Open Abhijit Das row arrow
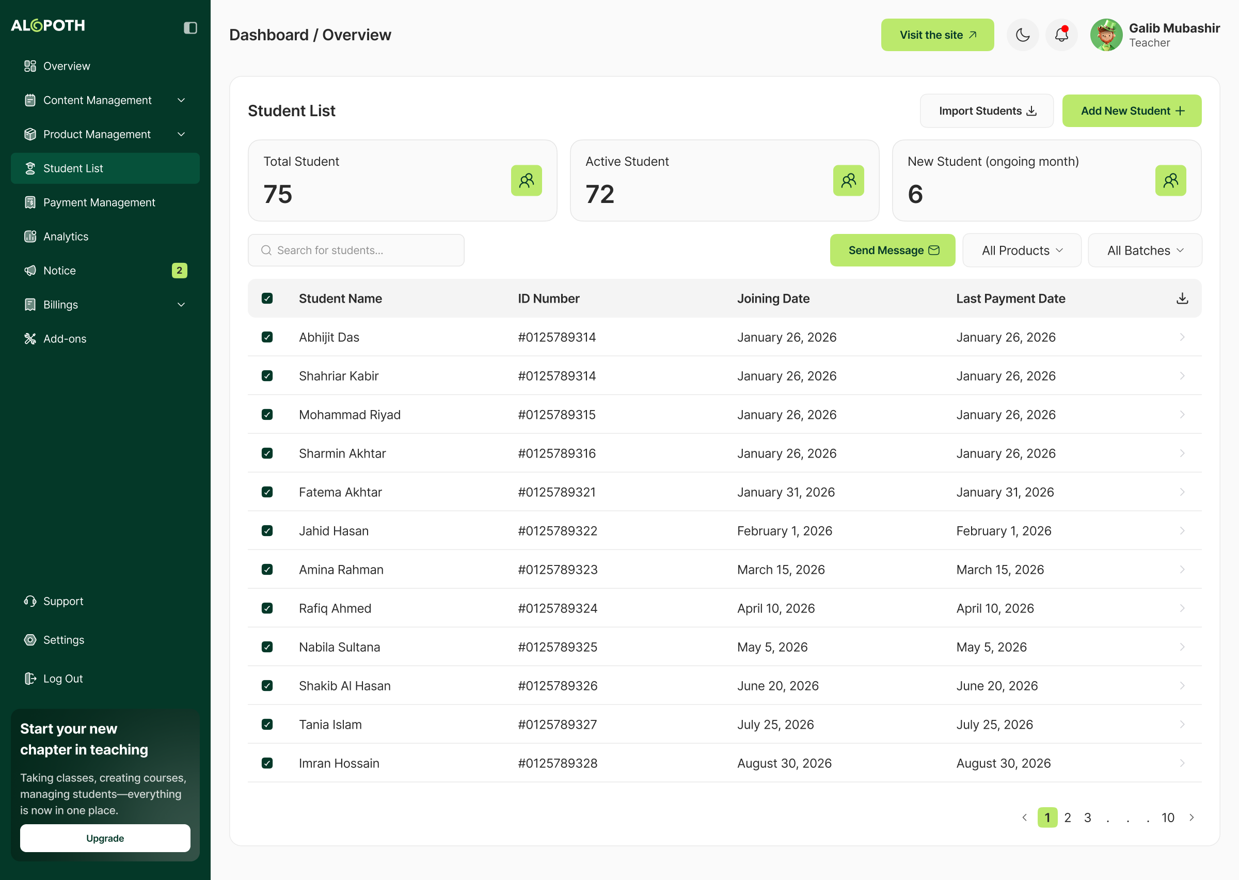1239x880 pixels. [x=1182, y=337]
